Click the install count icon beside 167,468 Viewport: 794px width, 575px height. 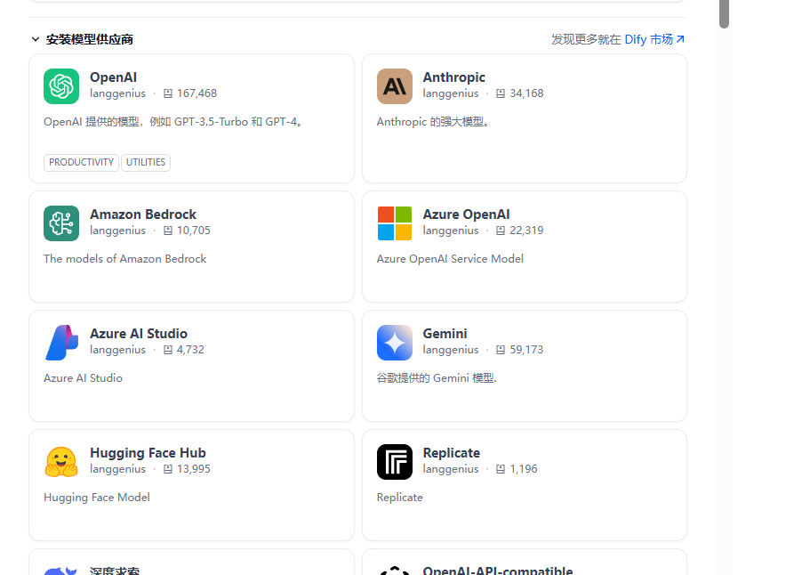click(168, 93)
